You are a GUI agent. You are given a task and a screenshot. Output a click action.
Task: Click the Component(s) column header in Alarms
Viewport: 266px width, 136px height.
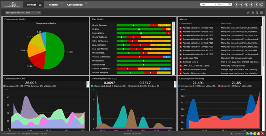tap(186, 23)
